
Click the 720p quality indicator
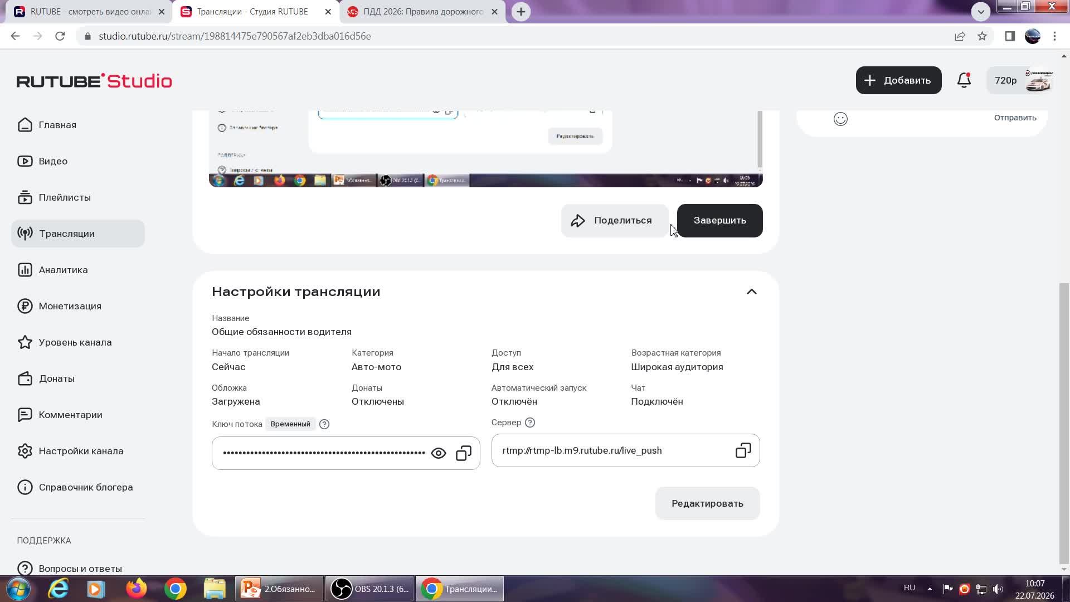(1005, 80)
